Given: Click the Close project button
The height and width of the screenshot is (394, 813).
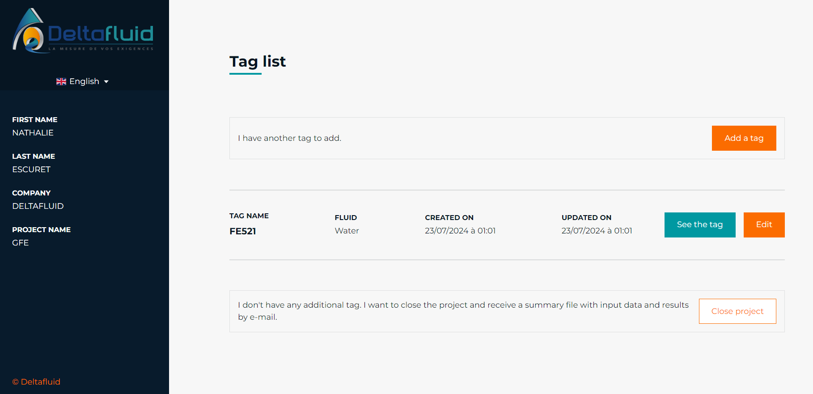Looking at the screenshot, I should [x=737, y=311].
